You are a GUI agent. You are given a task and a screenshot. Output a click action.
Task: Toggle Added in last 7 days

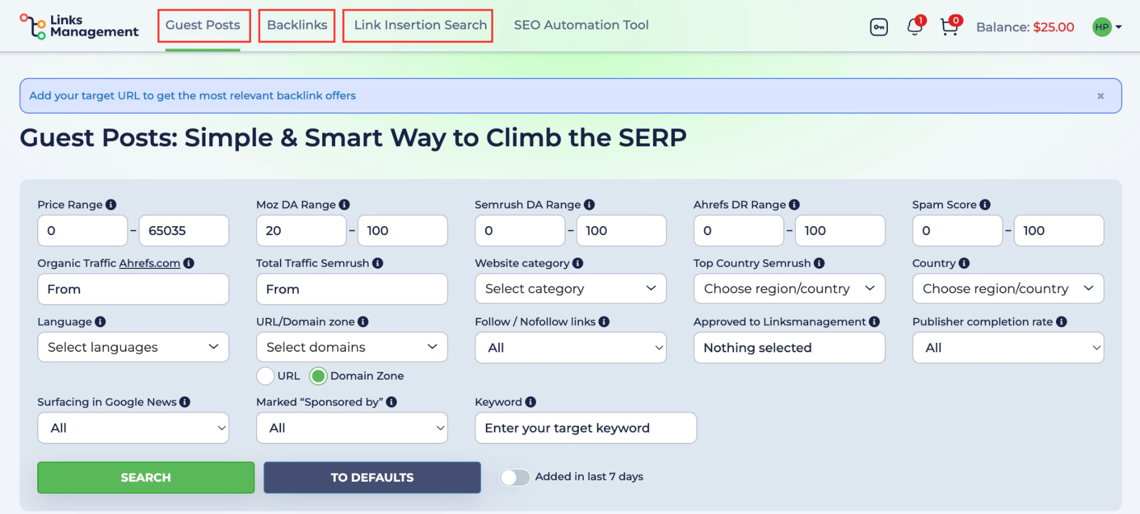coord(514,477)
